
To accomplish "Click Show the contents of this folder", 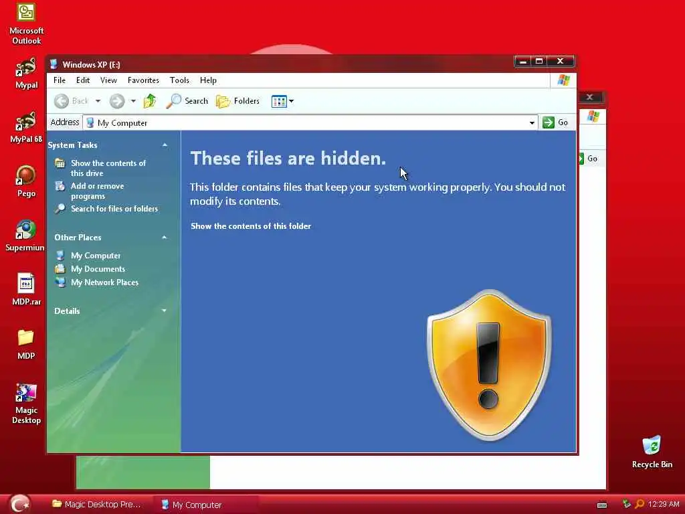I will pos(251,226).
